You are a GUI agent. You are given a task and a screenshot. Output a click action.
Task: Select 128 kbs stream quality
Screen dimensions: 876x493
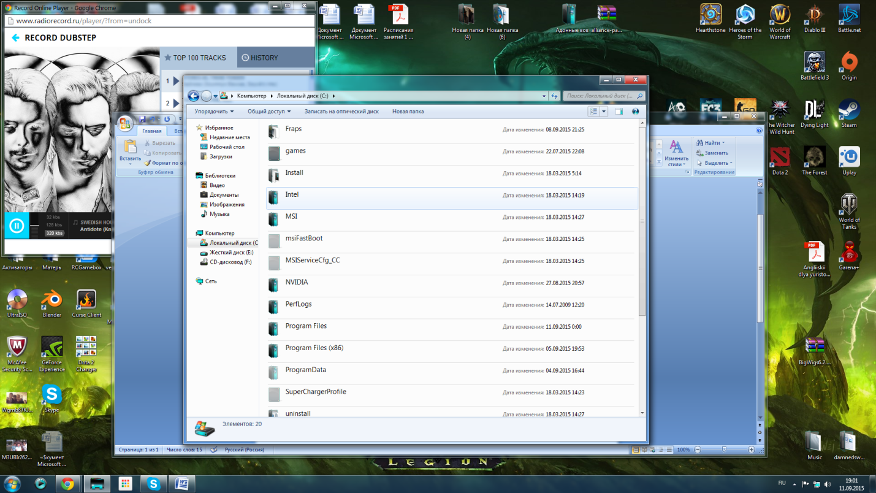(54, 225)
